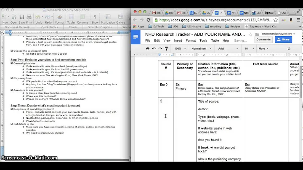Click the Comments button
The width and height of the screenshot is (303, 170).
pos(263,40)
